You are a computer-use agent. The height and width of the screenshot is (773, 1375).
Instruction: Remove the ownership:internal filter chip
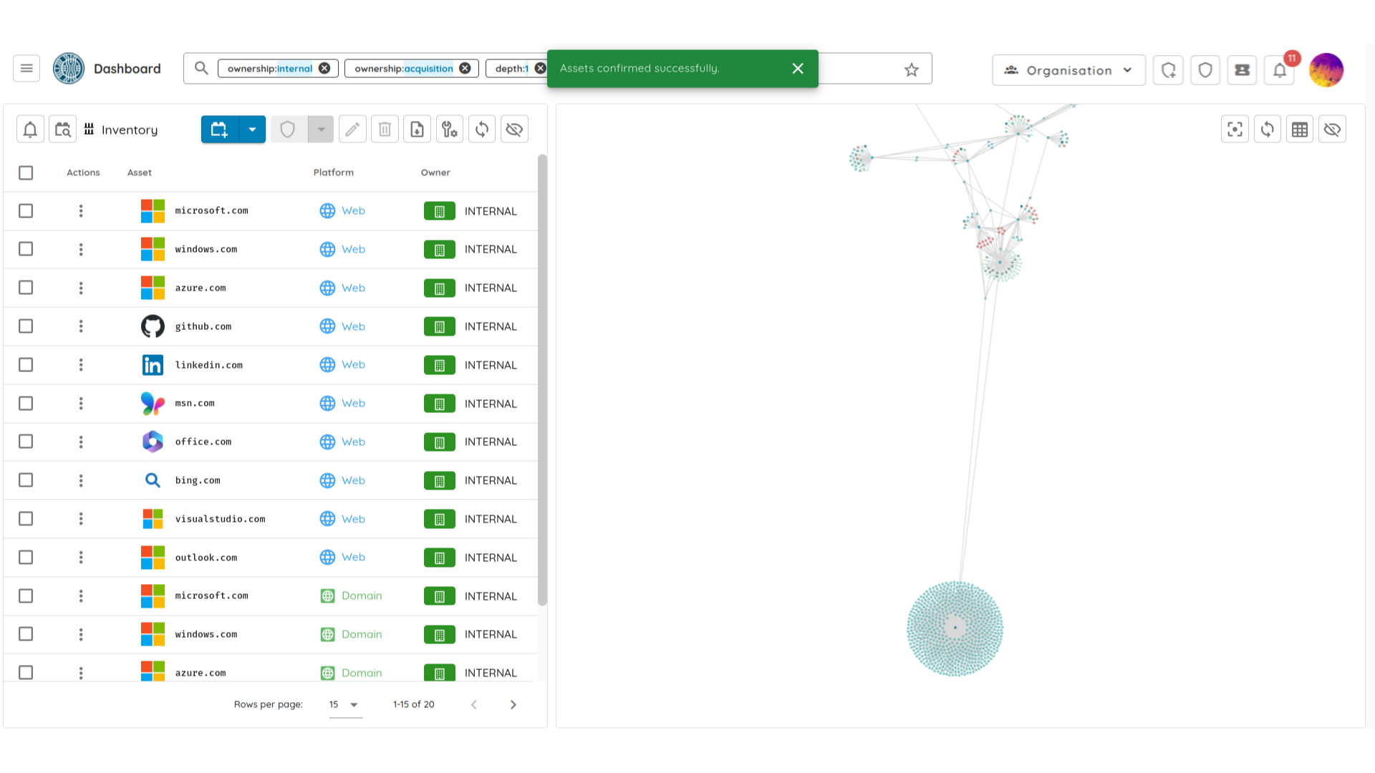pyautogui.click(x=324, y=68)
